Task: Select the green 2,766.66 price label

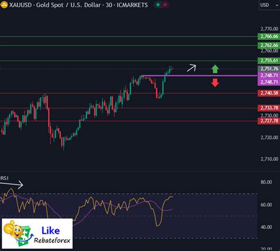Action: click(x=269, y=37)
